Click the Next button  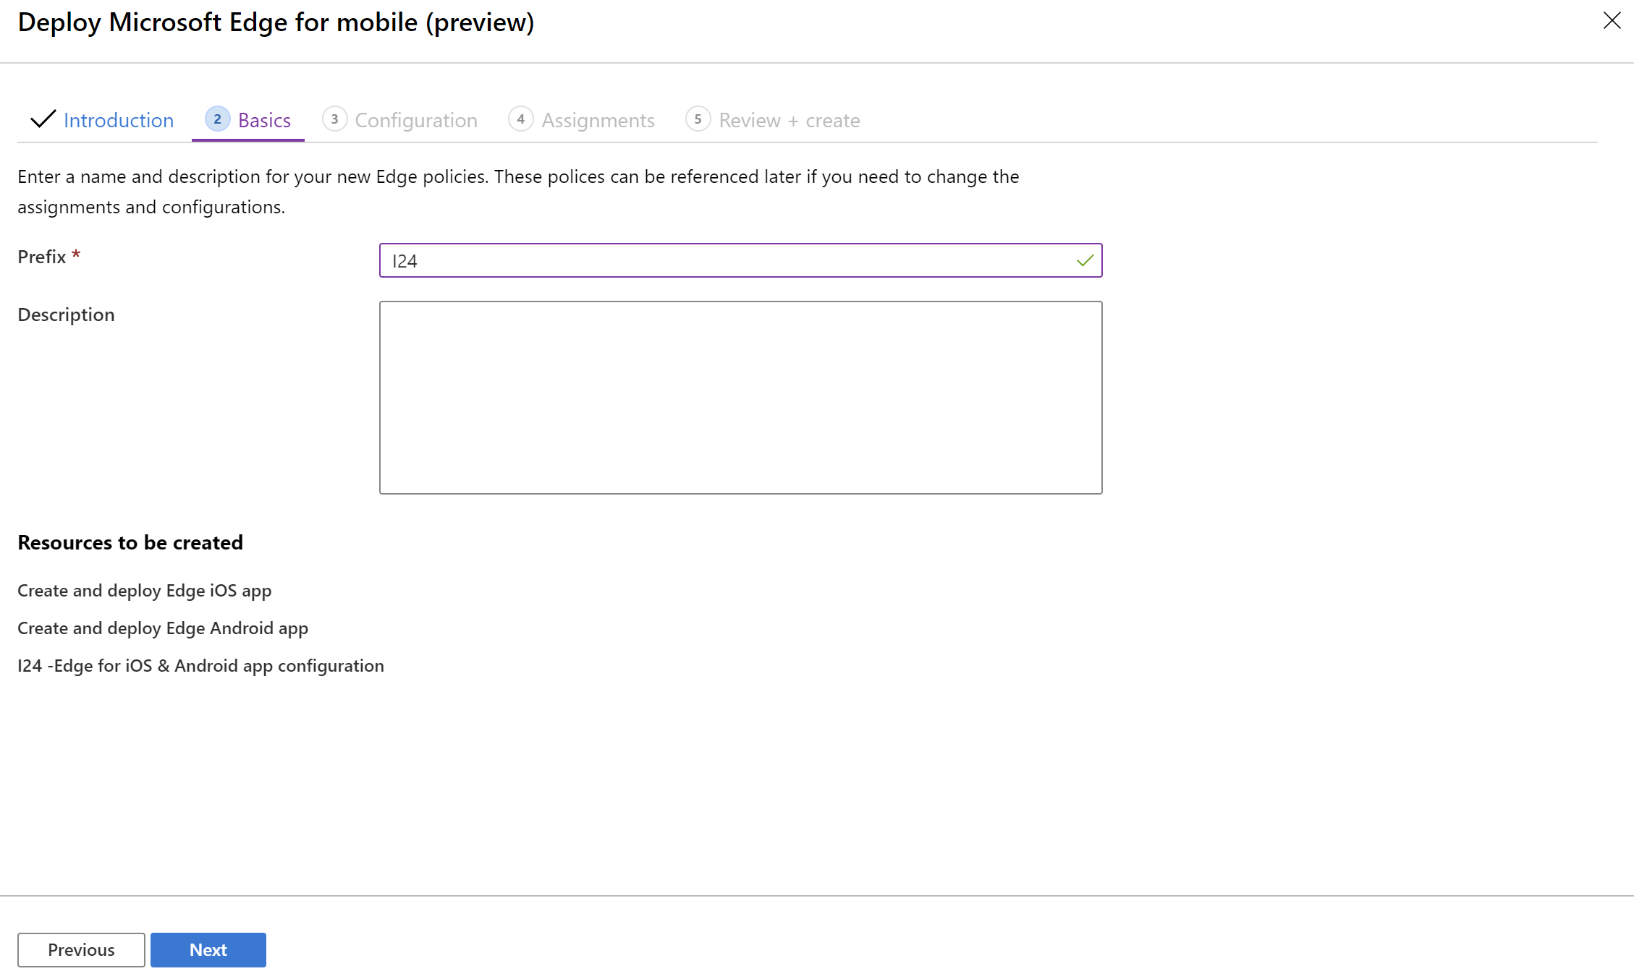click(208, 949)
